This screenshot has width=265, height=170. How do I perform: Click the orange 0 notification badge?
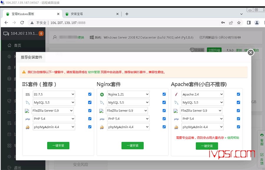41,33
